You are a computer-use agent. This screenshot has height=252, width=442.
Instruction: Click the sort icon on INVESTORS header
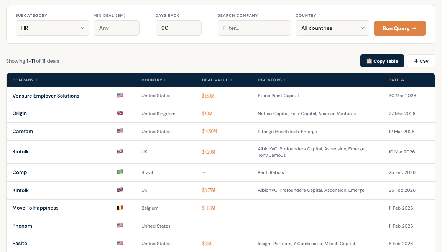284,80
